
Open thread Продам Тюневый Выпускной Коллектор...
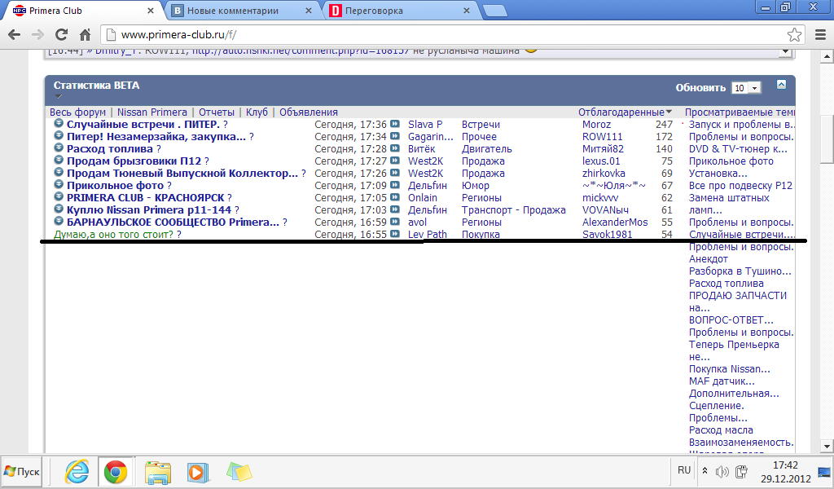click(x=182, y=173)
